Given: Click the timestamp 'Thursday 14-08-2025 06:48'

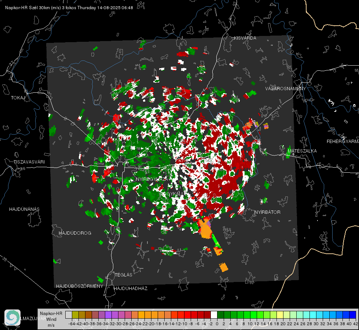Looking at the screenshot, I should 105,8.
